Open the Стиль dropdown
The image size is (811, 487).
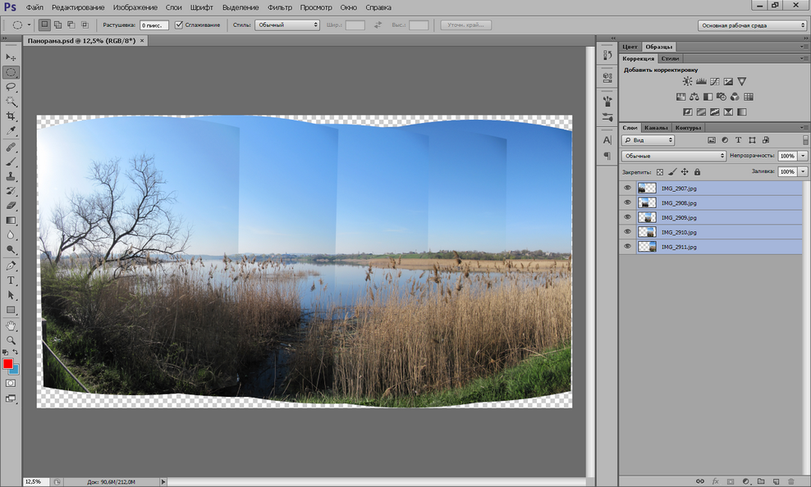click(287, 25)
